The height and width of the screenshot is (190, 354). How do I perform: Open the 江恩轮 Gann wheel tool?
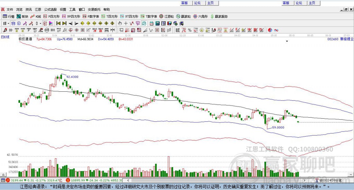click(x=167, y=17)
